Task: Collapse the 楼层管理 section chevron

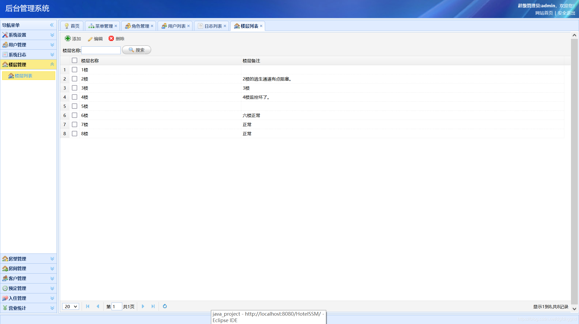Action: [x=52, y=64]
